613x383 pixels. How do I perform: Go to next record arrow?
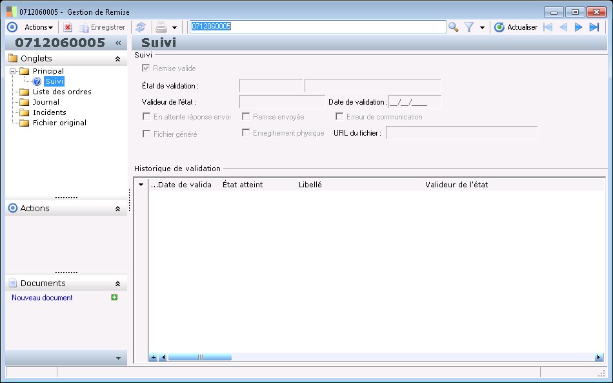coord(578,27)
